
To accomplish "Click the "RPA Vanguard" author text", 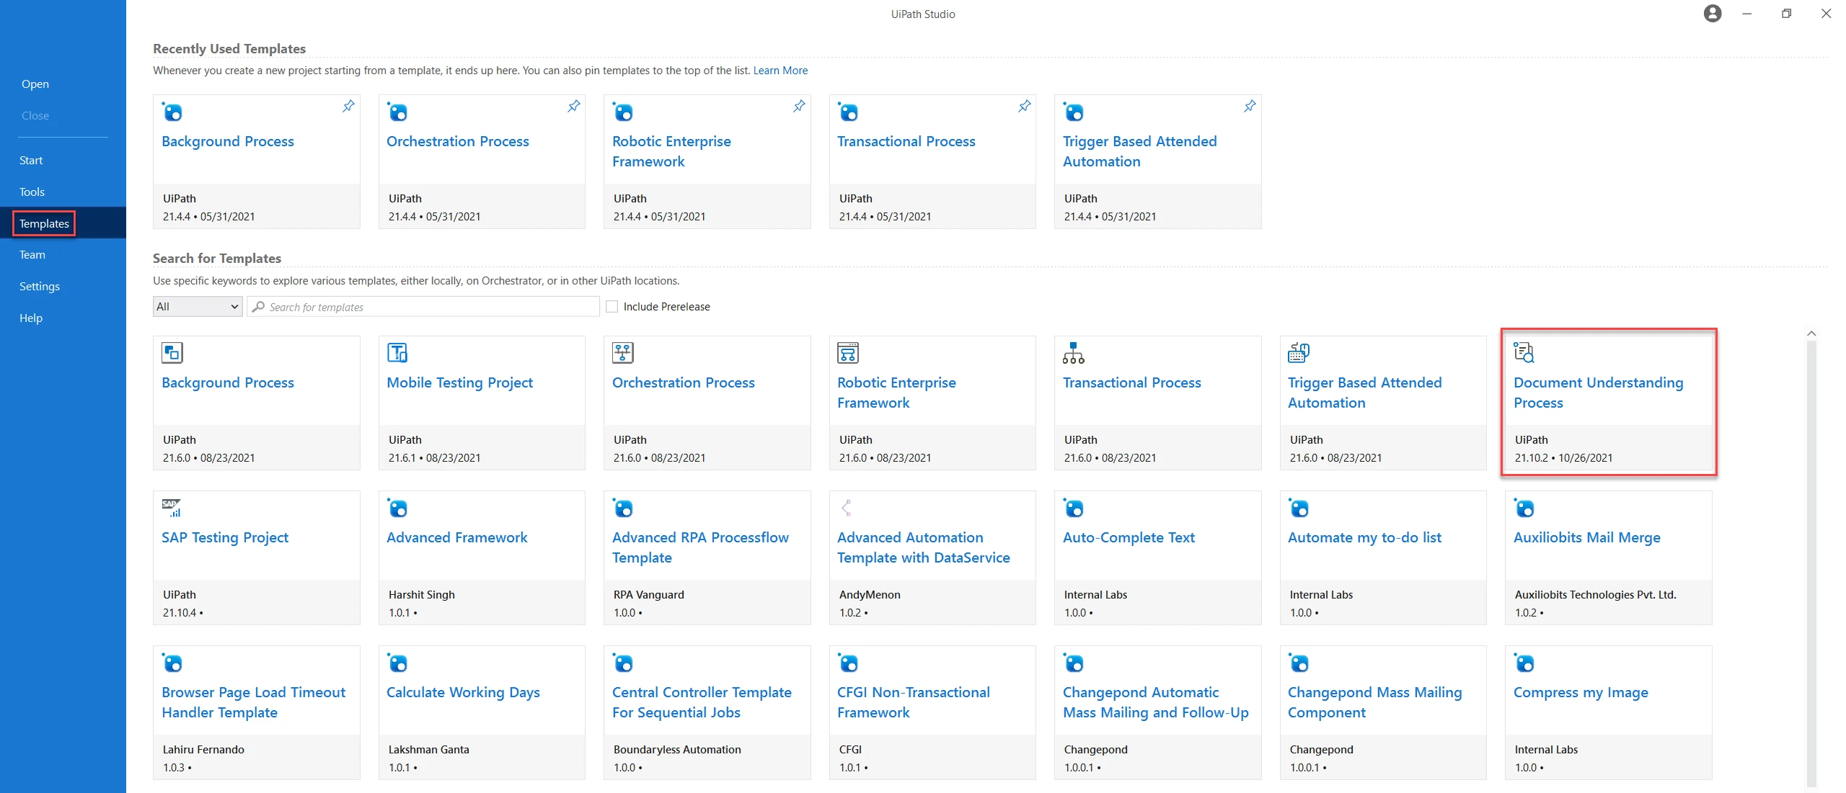I will 649,595.
